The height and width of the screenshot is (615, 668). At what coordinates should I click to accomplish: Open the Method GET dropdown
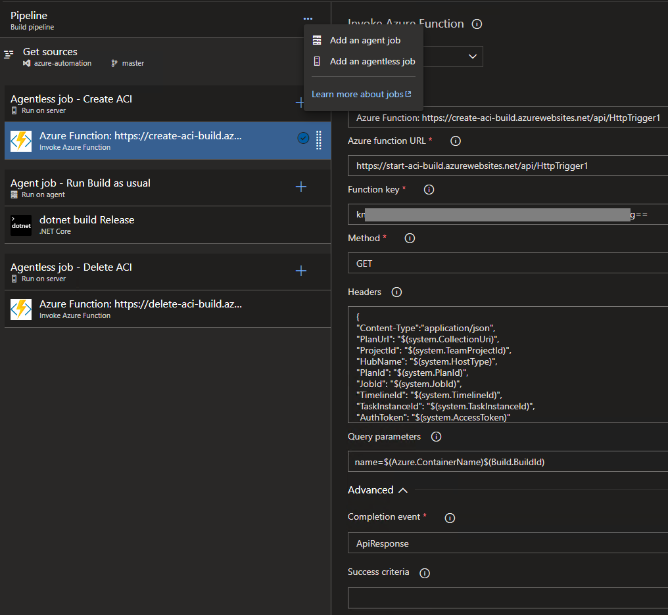[508, 263]
